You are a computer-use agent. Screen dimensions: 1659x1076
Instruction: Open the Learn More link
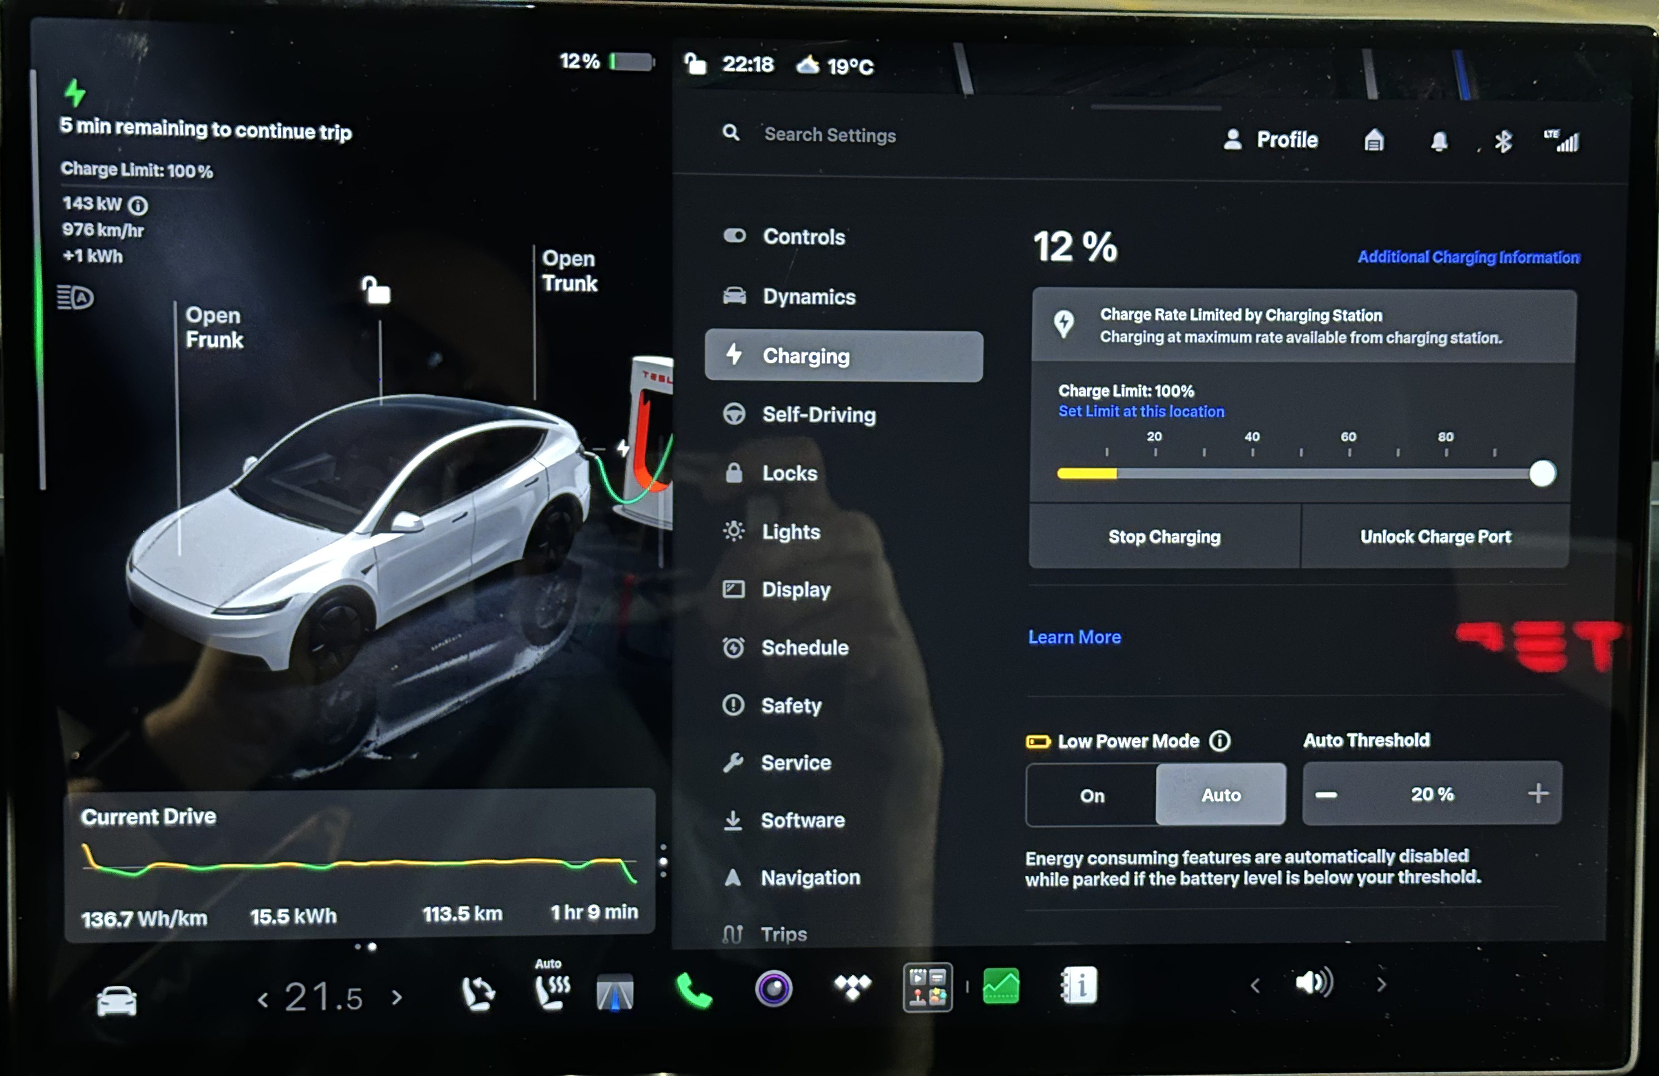[1074, 637]
